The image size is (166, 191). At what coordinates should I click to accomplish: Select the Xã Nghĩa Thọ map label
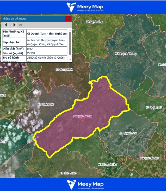pyautogui.click(x=94, y=22)
